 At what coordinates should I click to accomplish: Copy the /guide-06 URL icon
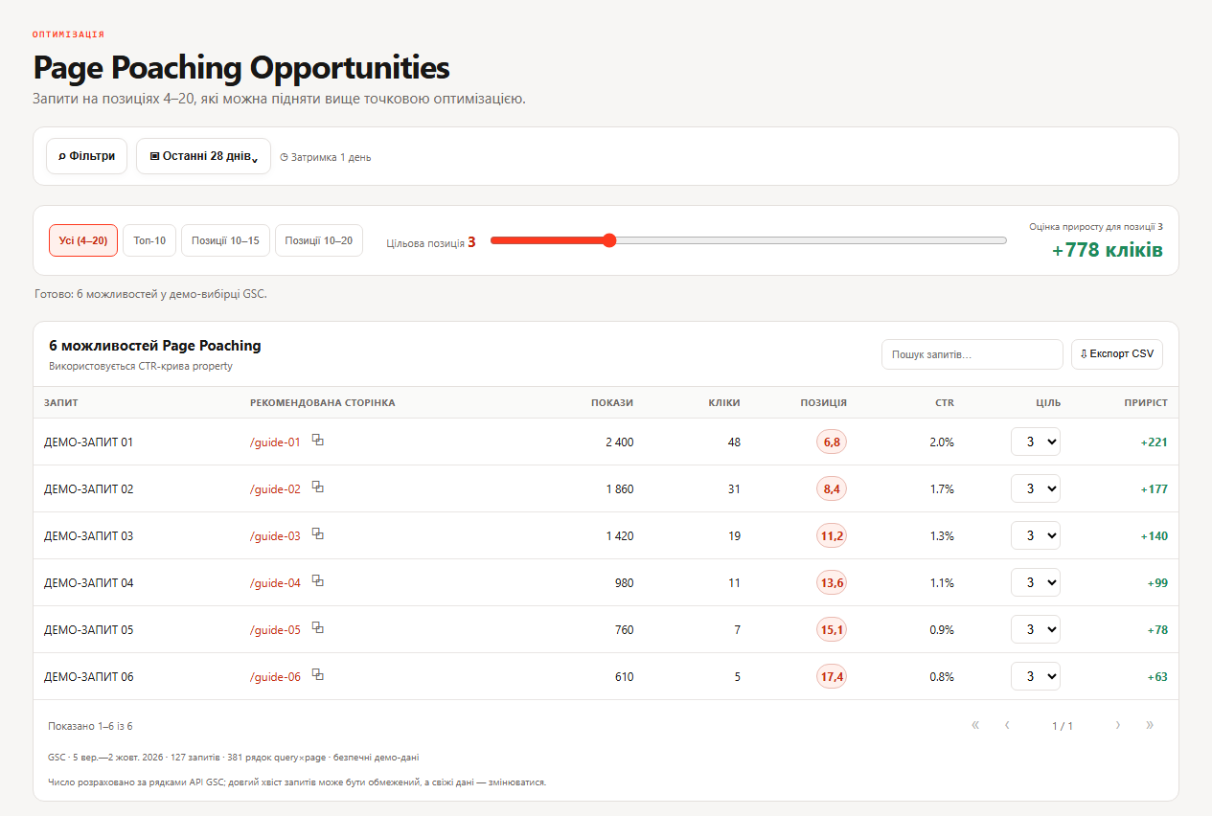(x=318, y=675)
